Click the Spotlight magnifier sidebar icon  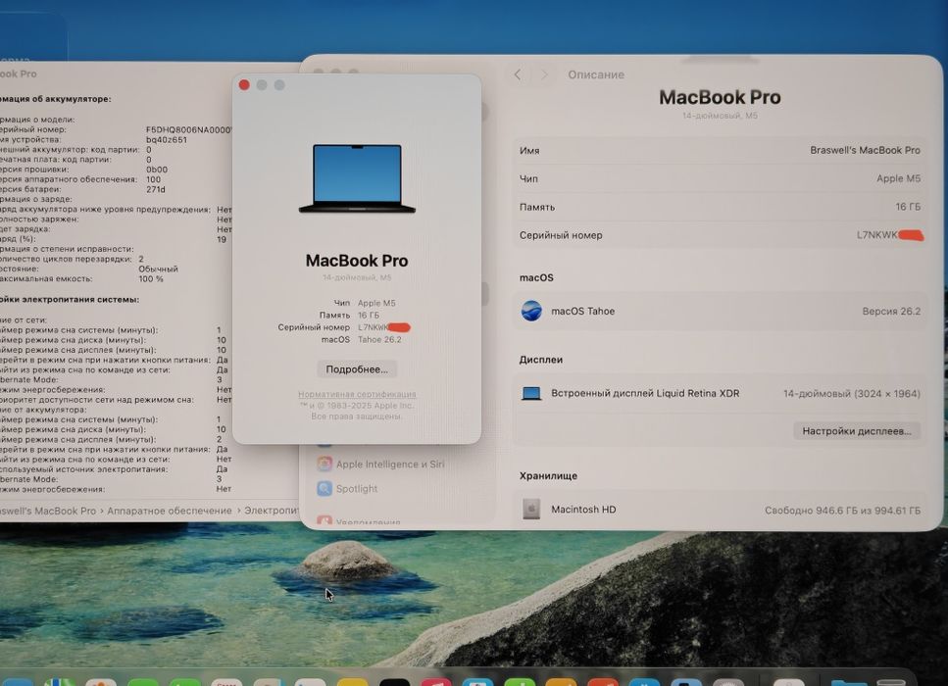[x=324, y=488]
